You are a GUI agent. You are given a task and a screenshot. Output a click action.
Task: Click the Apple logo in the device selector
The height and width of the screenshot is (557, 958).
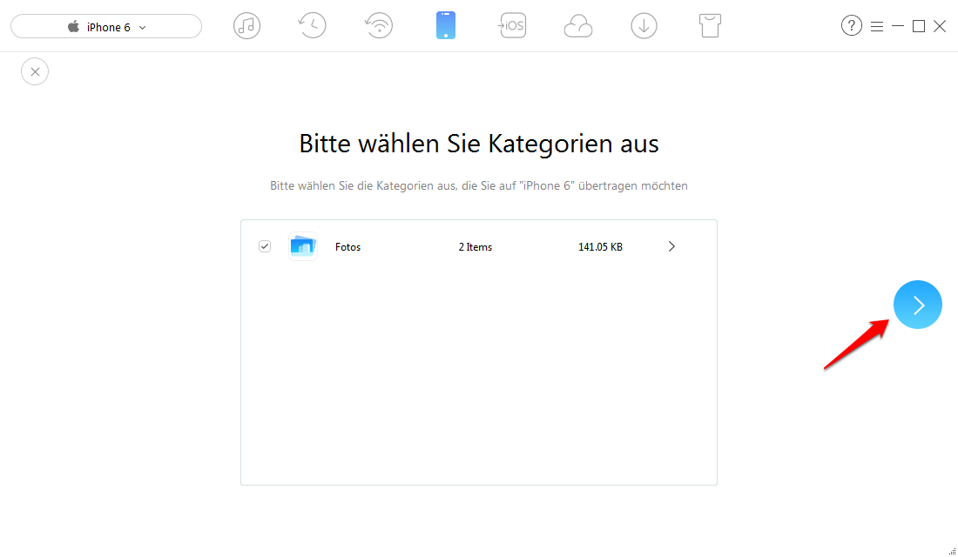tap(73, 26)
